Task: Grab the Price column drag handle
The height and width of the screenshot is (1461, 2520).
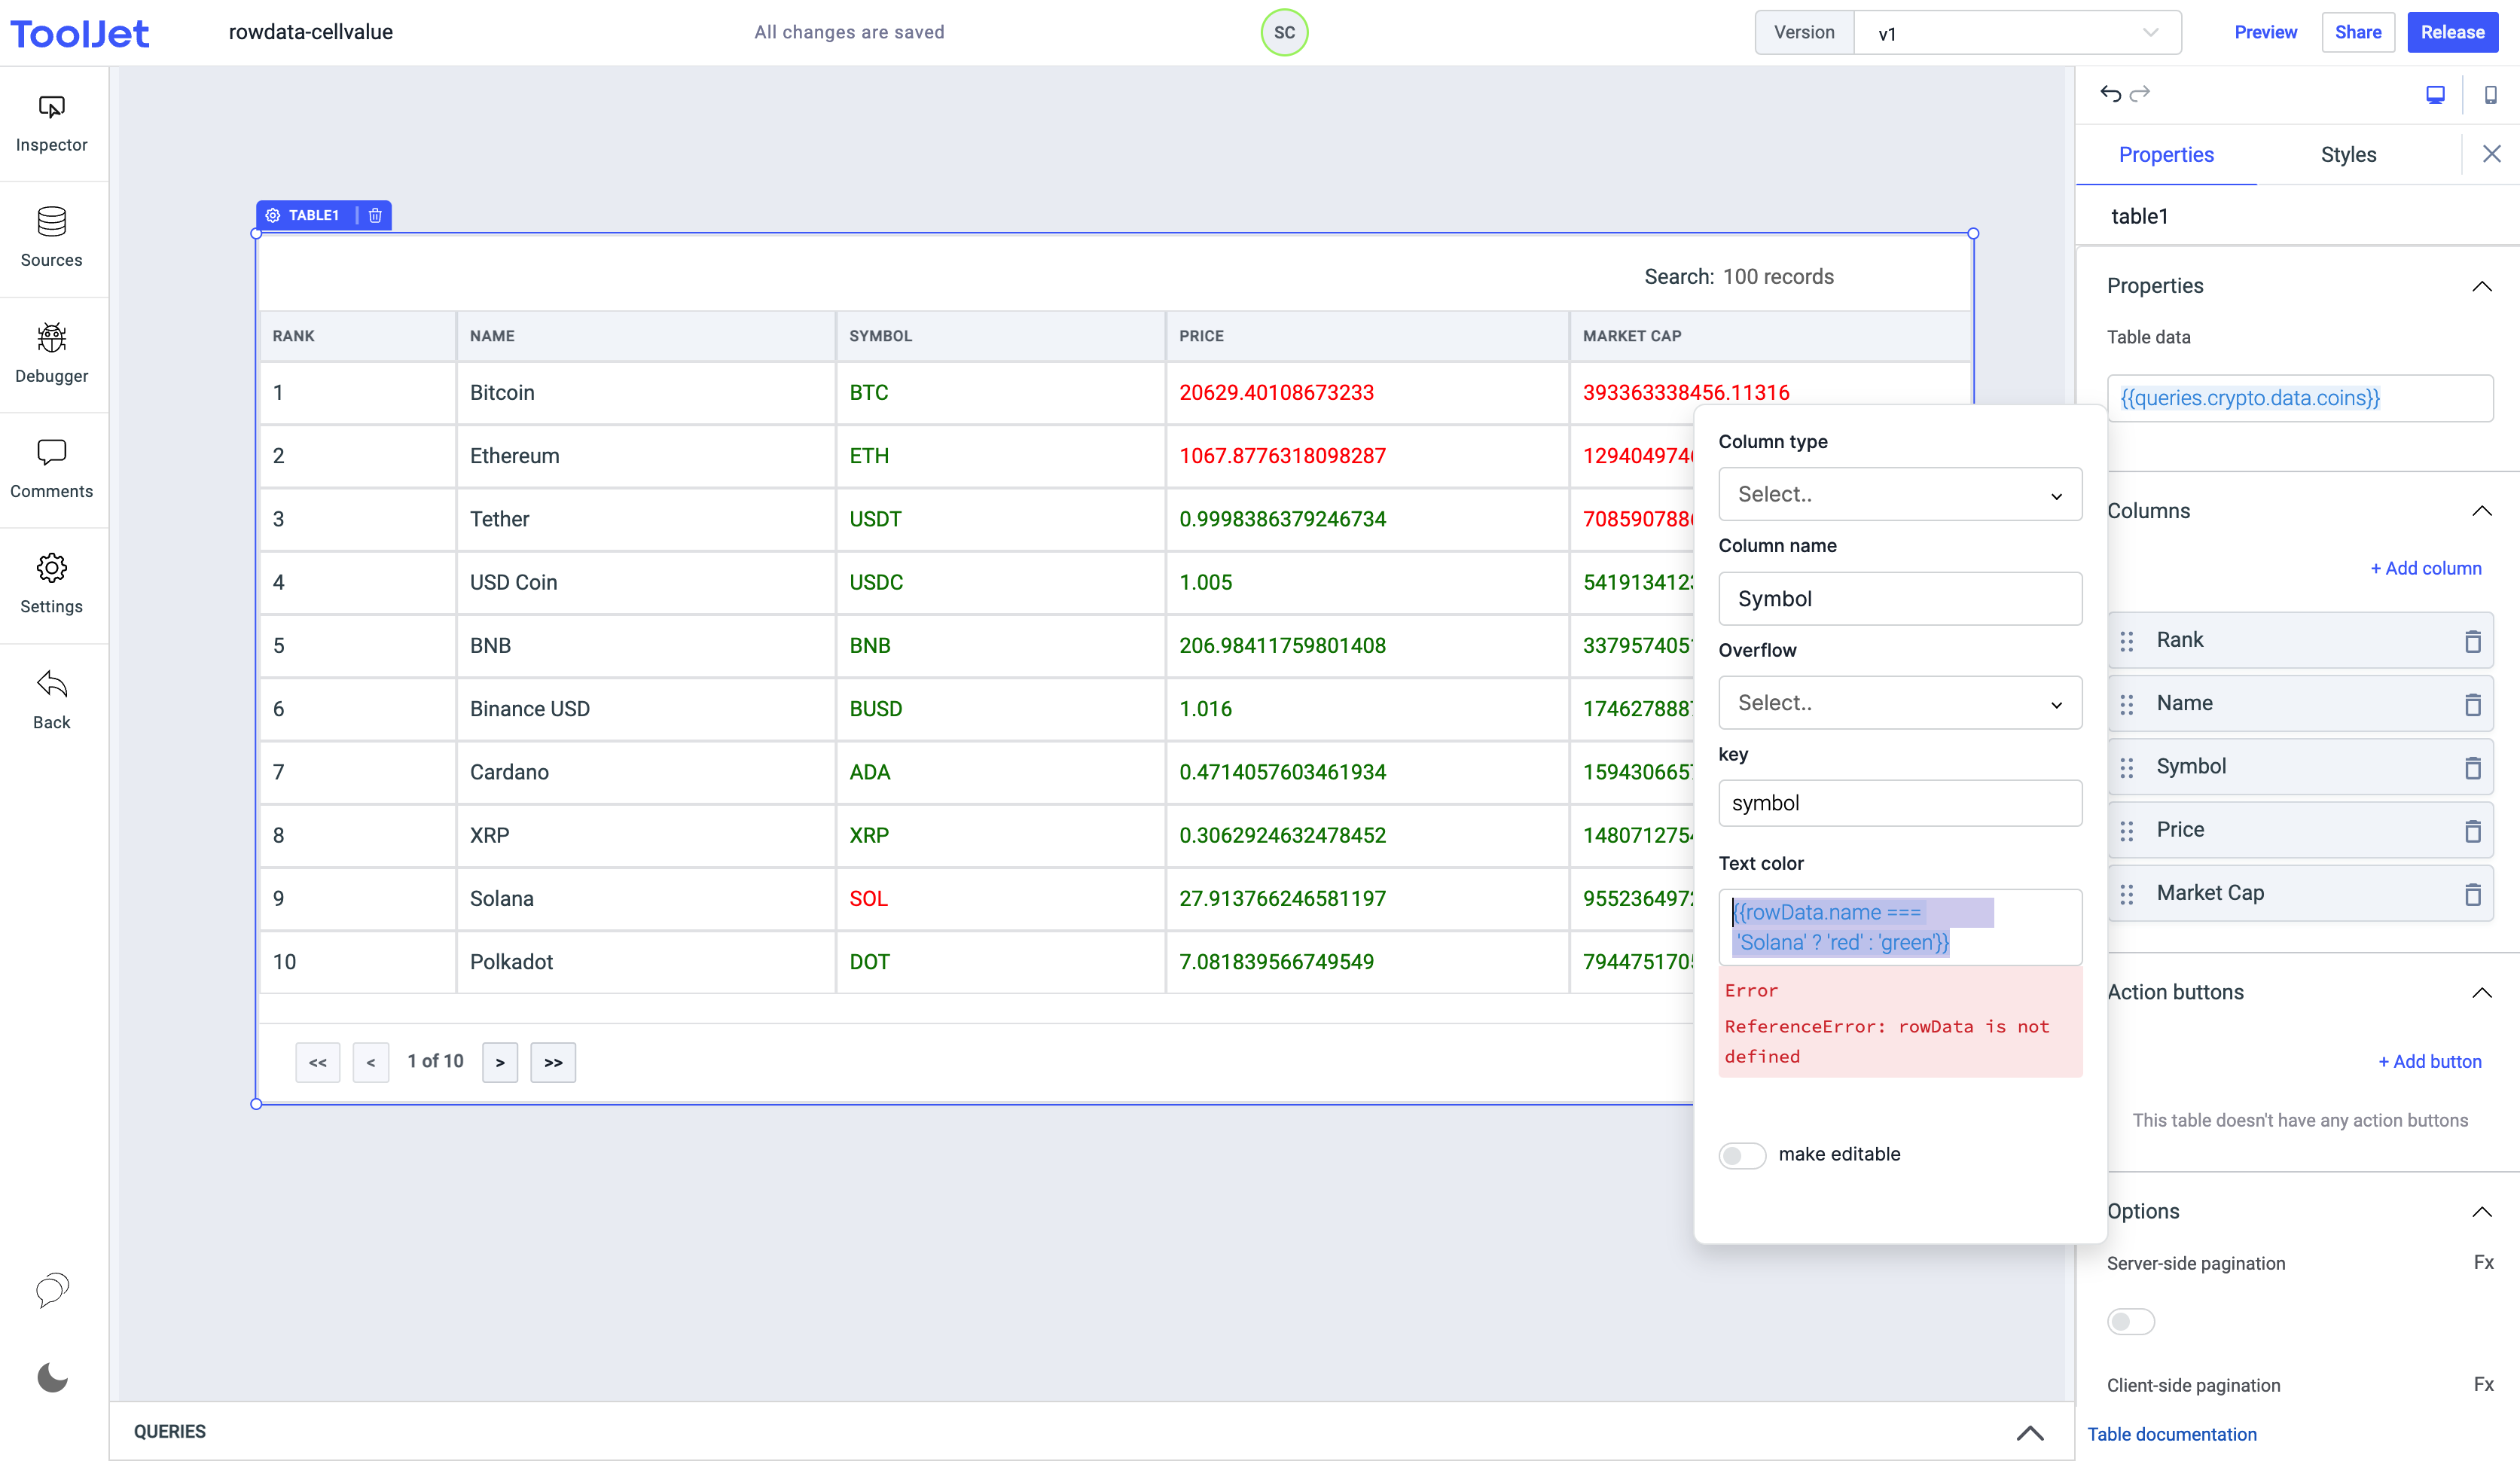Action: [2127, 831]
